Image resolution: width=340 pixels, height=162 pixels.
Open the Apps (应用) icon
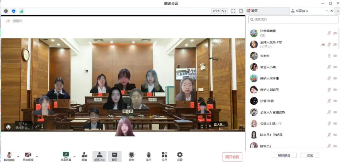click(x=164, y=155)
